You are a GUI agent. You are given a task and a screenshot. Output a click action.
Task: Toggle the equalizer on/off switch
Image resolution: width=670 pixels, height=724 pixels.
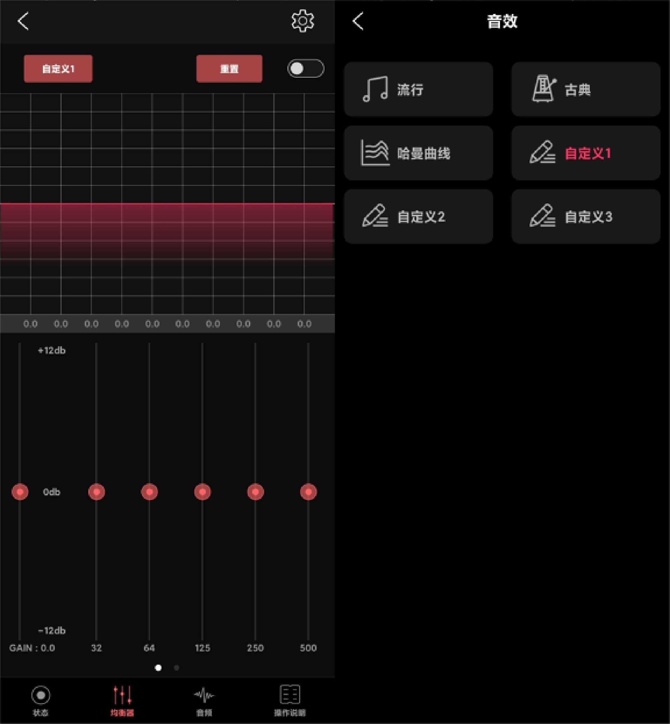click(305, 68)
